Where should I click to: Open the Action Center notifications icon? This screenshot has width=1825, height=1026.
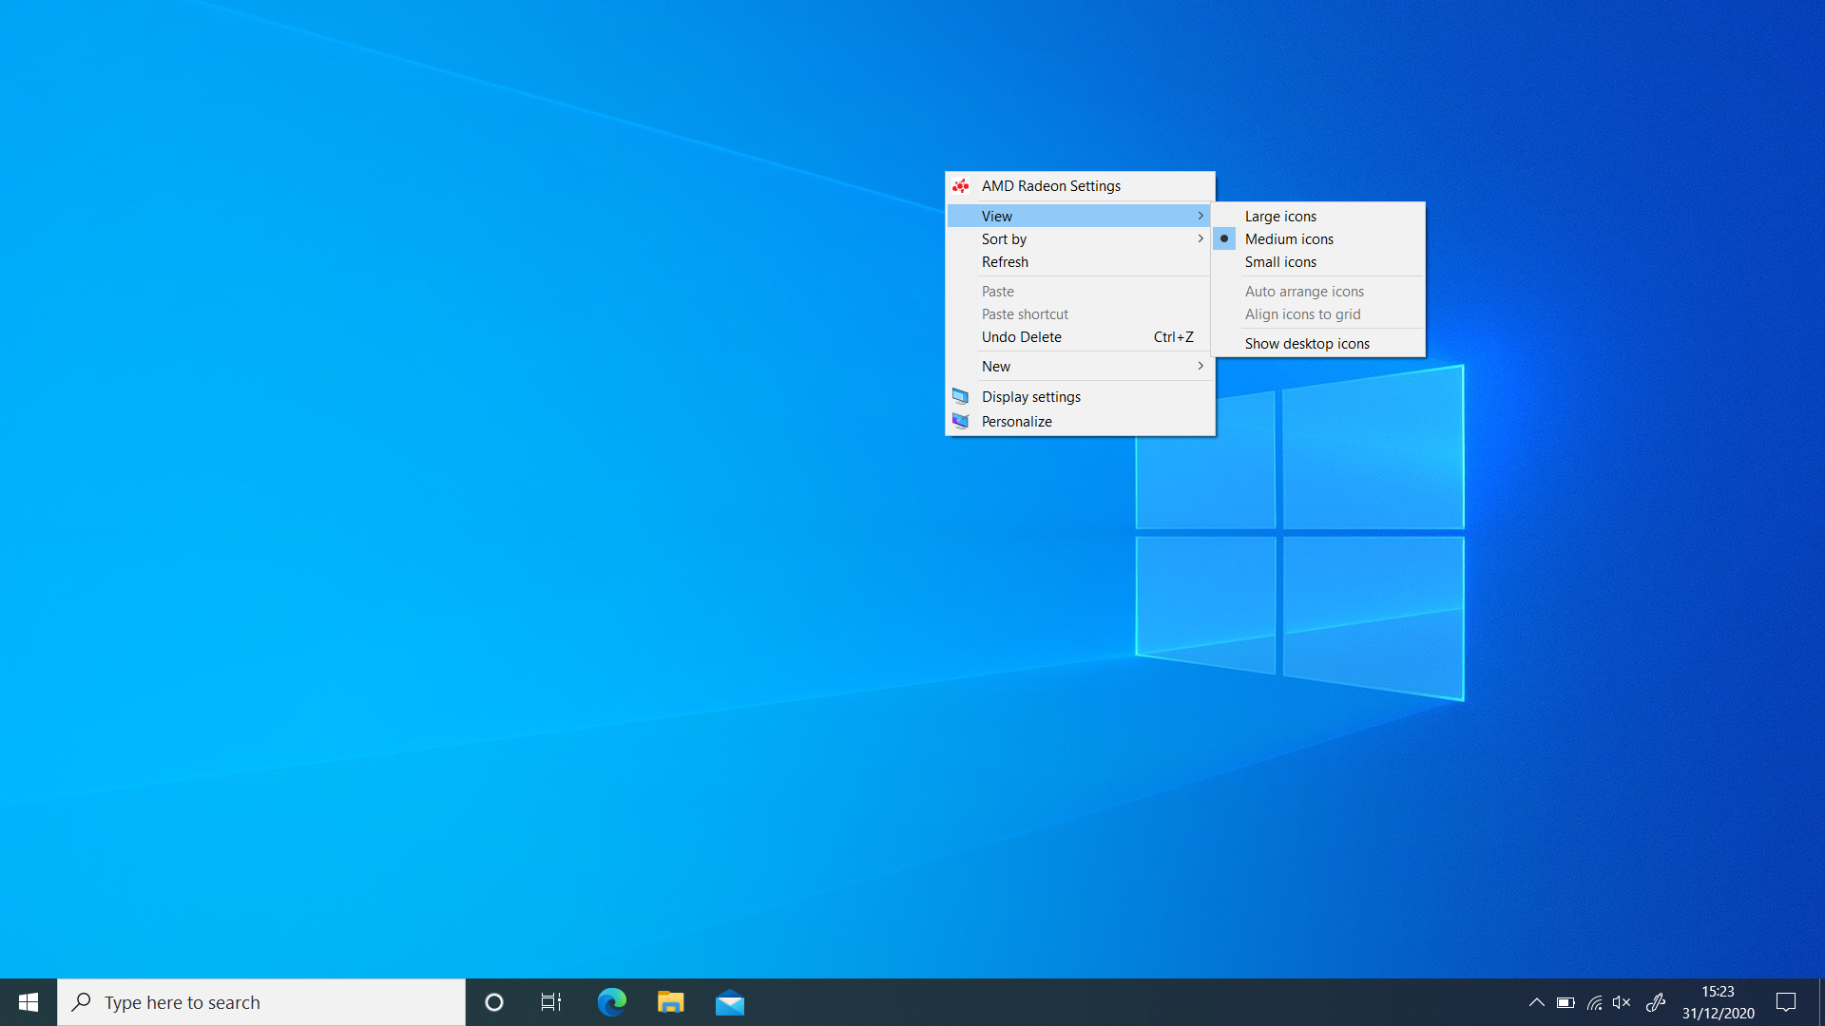tap(1786, 1002)
